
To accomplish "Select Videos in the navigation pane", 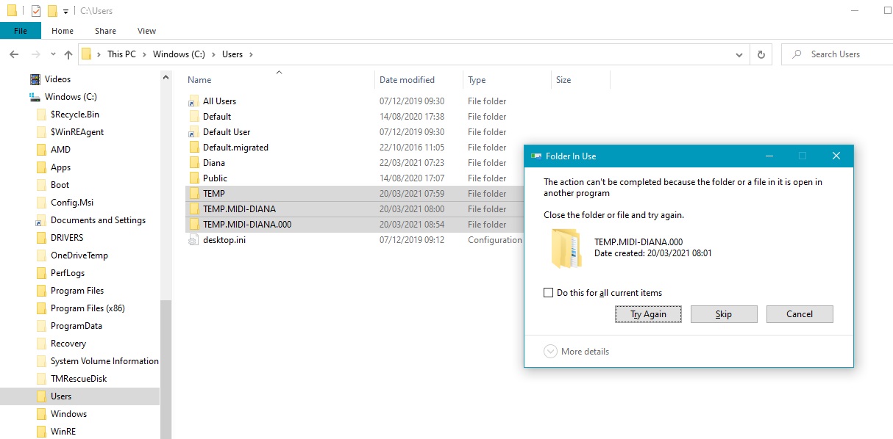I will click(x=57, y=79).
